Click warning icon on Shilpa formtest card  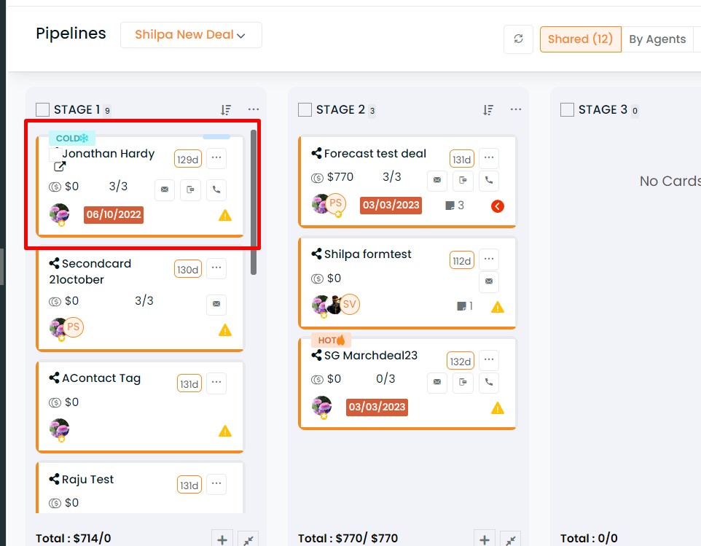[x=498, y=307]
